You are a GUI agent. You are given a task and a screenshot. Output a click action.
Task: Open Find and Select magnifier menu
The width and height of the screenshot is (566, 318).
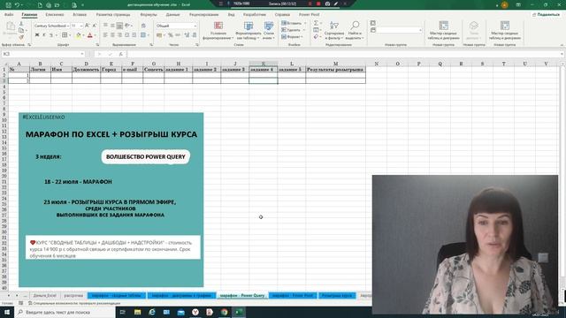point(355,30)
